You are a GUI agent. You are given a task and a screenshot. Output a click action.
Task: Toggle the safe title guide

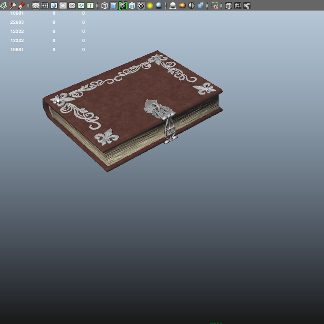click(90, 6)
